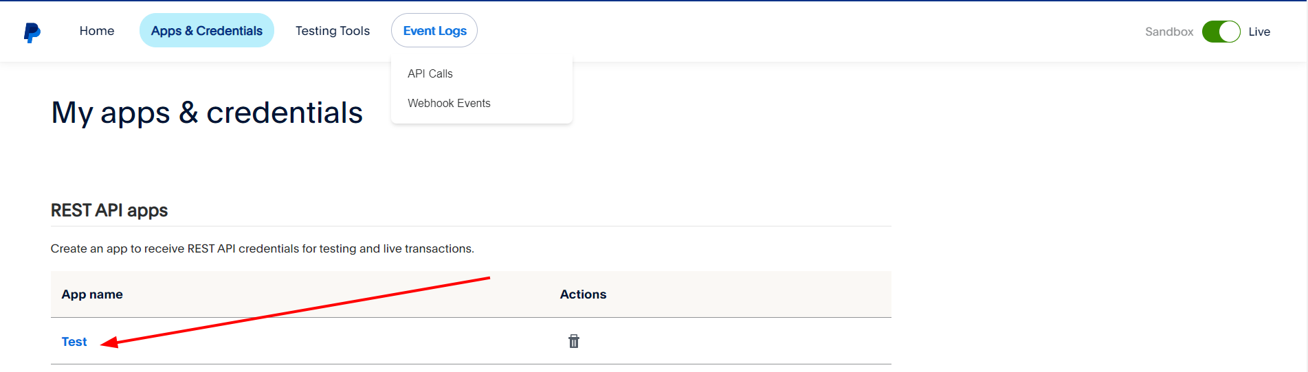1308x372 pixels.
Task: Open the Test app link
Action: pyautogui.click(x=74, y=342)
